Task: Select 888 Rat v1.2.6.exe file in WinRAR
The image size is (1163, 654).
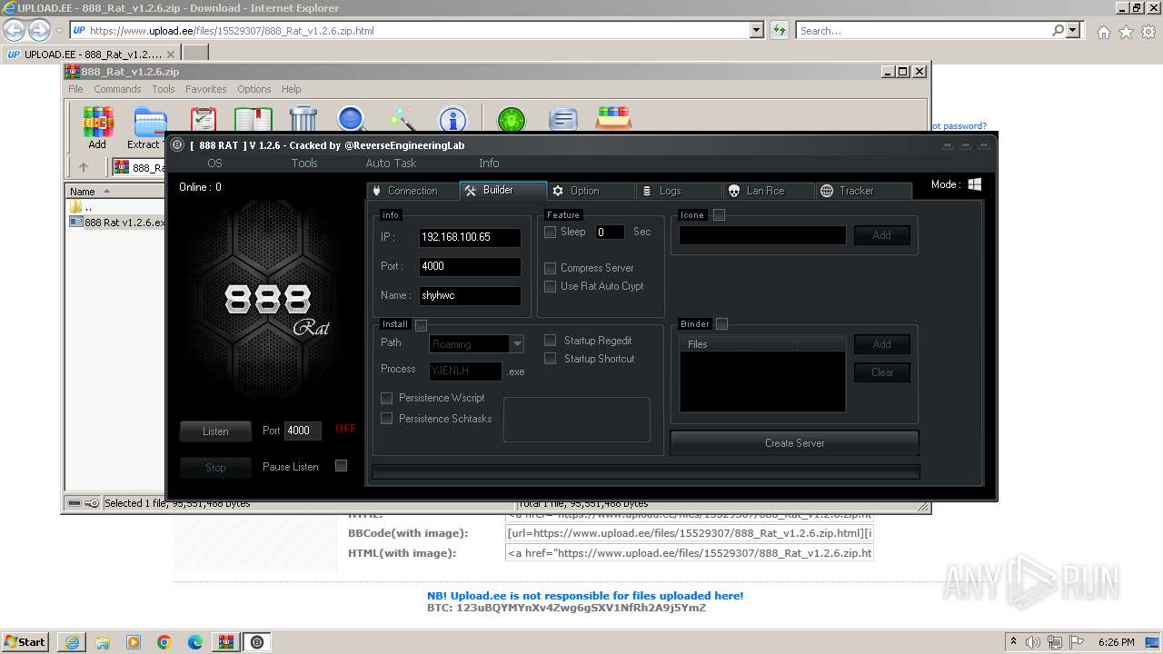Action: (x=116, y=223)
